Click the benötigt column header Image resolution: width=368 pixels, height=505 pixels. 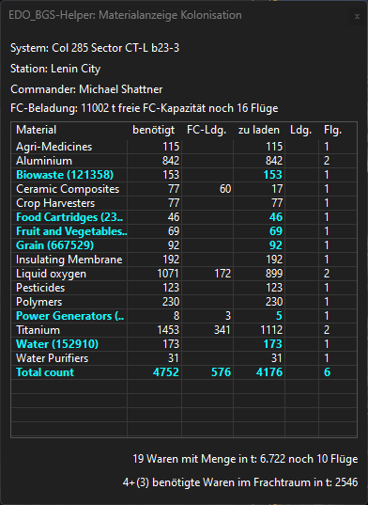(x=153, y=130)
